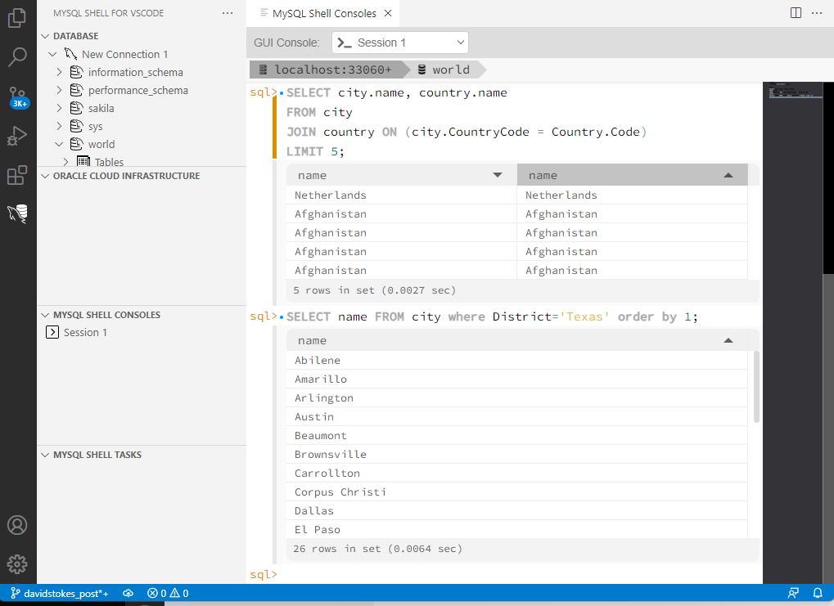Screen dimensions: 834x606
Task: Open the Search view in activity bar
Action: tap(17, 57)
